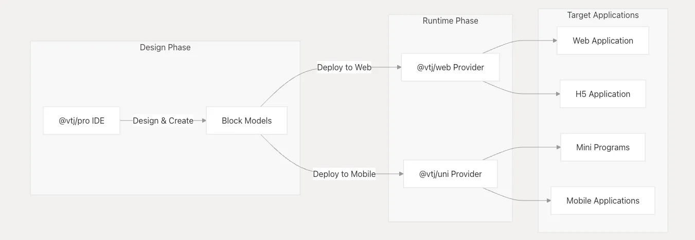Click the arrowhead entering Block Models

pyautogui.click(x=203, y=121)
